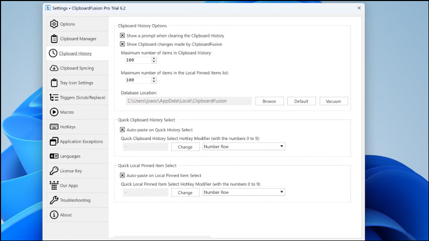Change Quick Local Pinned Item hotkey modifier

click(x=185, y=192)
